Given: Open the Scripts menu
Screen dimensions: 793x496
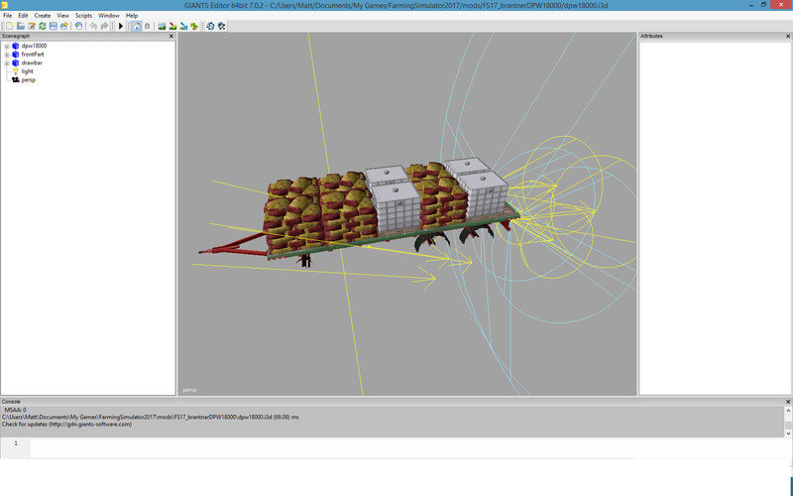Looking at the screenshot, I should pos(83,16).
